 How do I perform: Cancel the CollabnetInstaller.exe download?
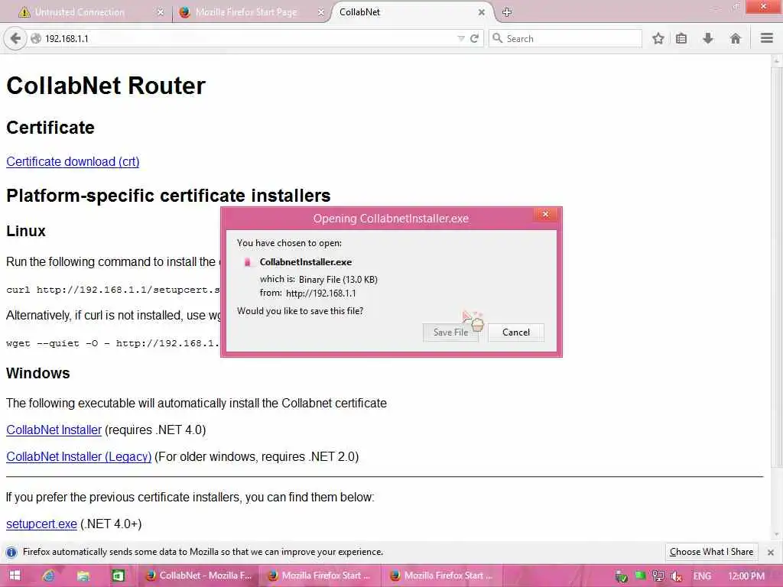(516, 332)
